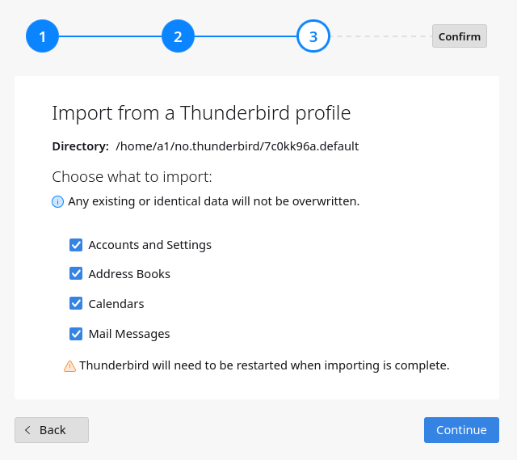The width and height of the screenshot is (517, 460).
Task: Select the step 3 circle indicator
Action: [x=313, y=36]
